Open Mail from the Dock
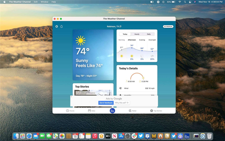The height and width of the screenshot is (141, 225). pos(36,136)
